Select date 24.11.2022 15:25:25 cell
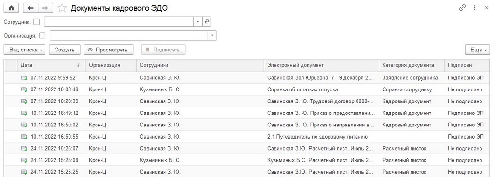 pyautogui.click(x=54, y=172)
